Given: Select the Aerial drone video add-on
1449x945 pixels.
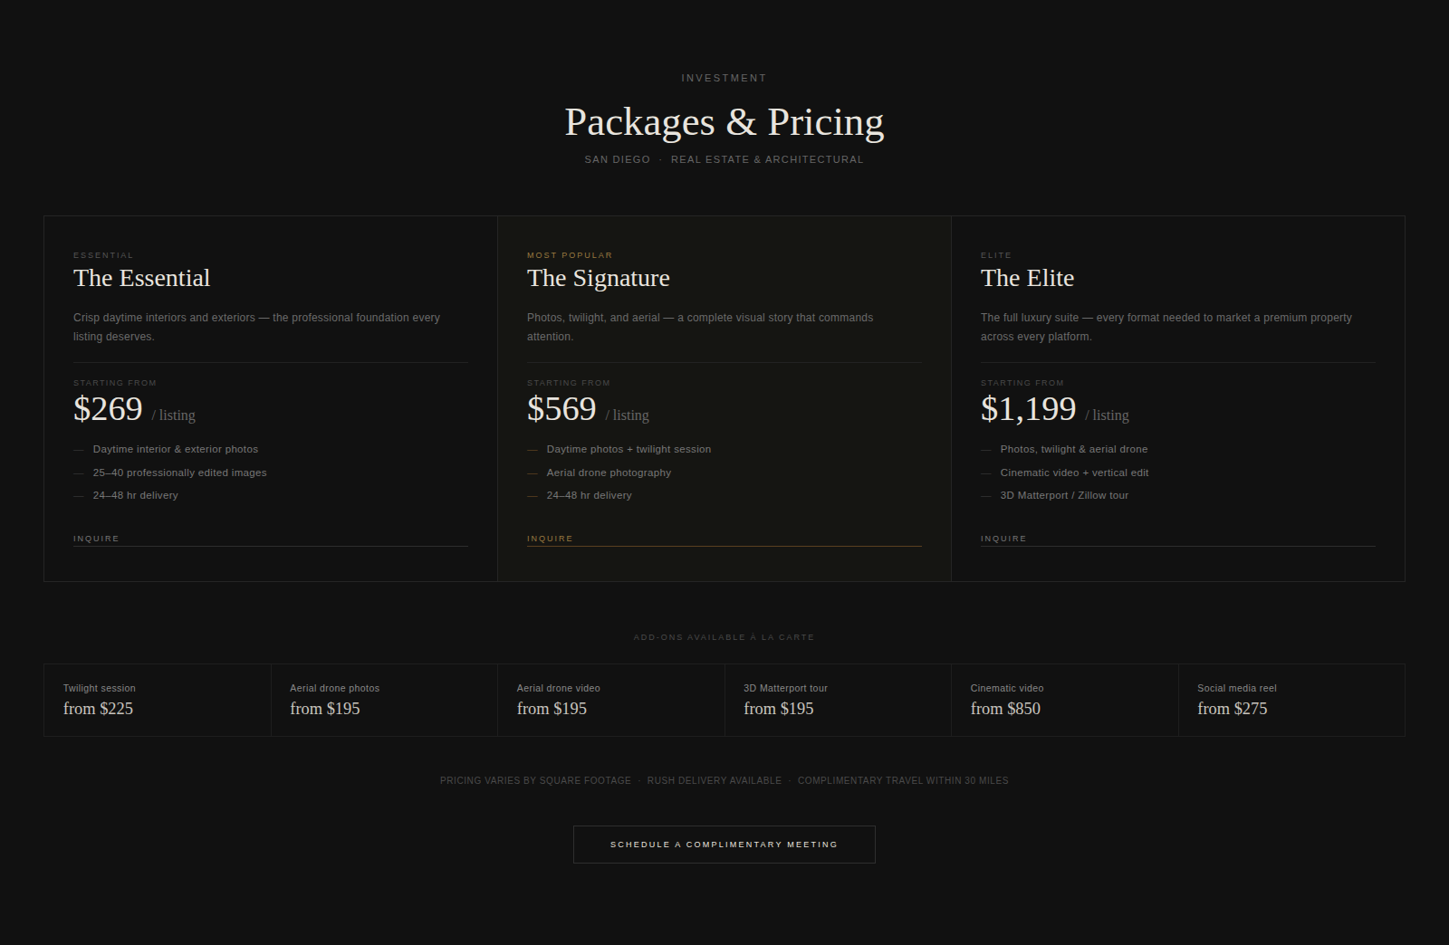Looking at the screenshot, I should [x=611, y=700].
